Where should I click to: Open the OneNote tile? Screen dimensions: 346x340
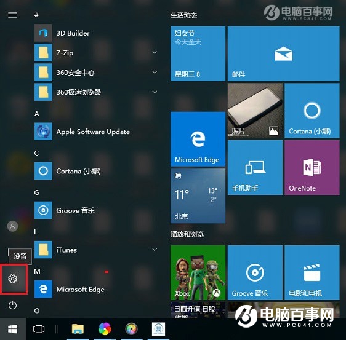[x=312, y=167]
